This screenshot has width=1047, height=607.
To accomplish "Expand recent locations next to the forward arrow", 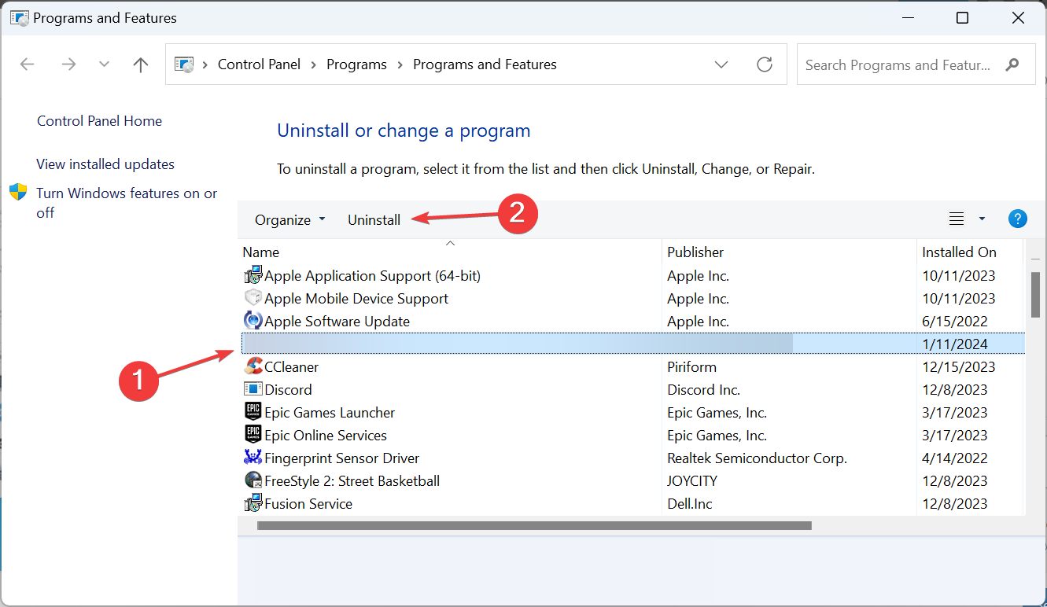I will point(103,64).
